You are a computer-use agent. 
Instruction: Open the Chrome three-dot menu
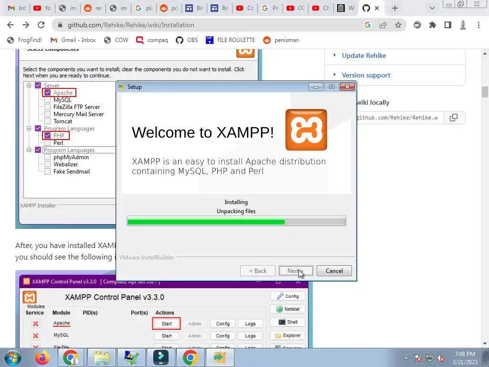pyautogui.click(x=478, y=25)
